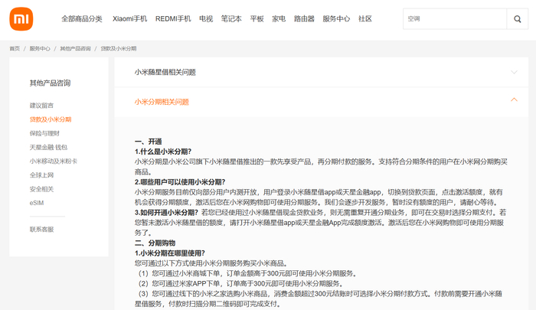
Task: Click question 1.什么是小米分期?
Action: point(163,152)
